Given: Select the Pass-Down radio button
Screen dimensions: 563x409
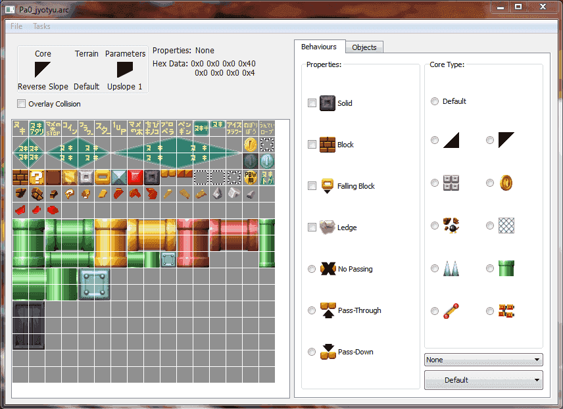Looking at the screenshot, I should 312,352.
